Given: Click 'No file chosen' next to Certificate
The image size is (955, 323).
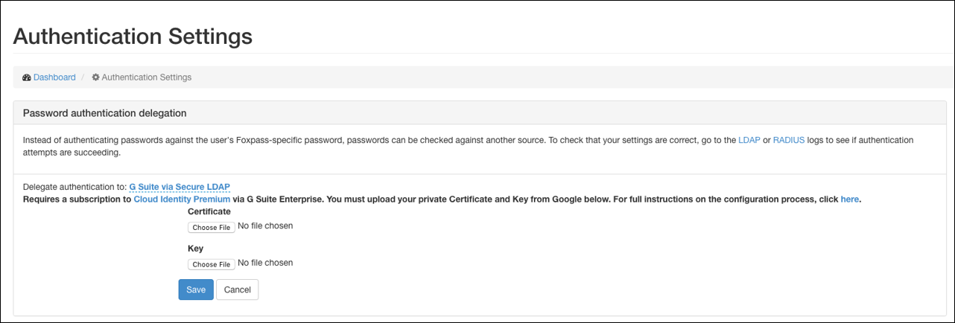Looking at the screenshot, I should pos(265,226).
